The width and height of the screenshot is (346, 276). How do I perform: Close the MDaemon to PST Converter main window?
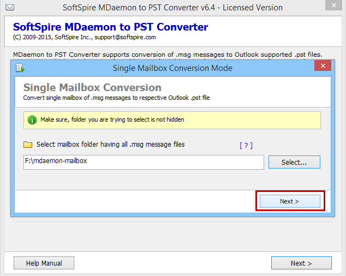(x=333, y=5)
